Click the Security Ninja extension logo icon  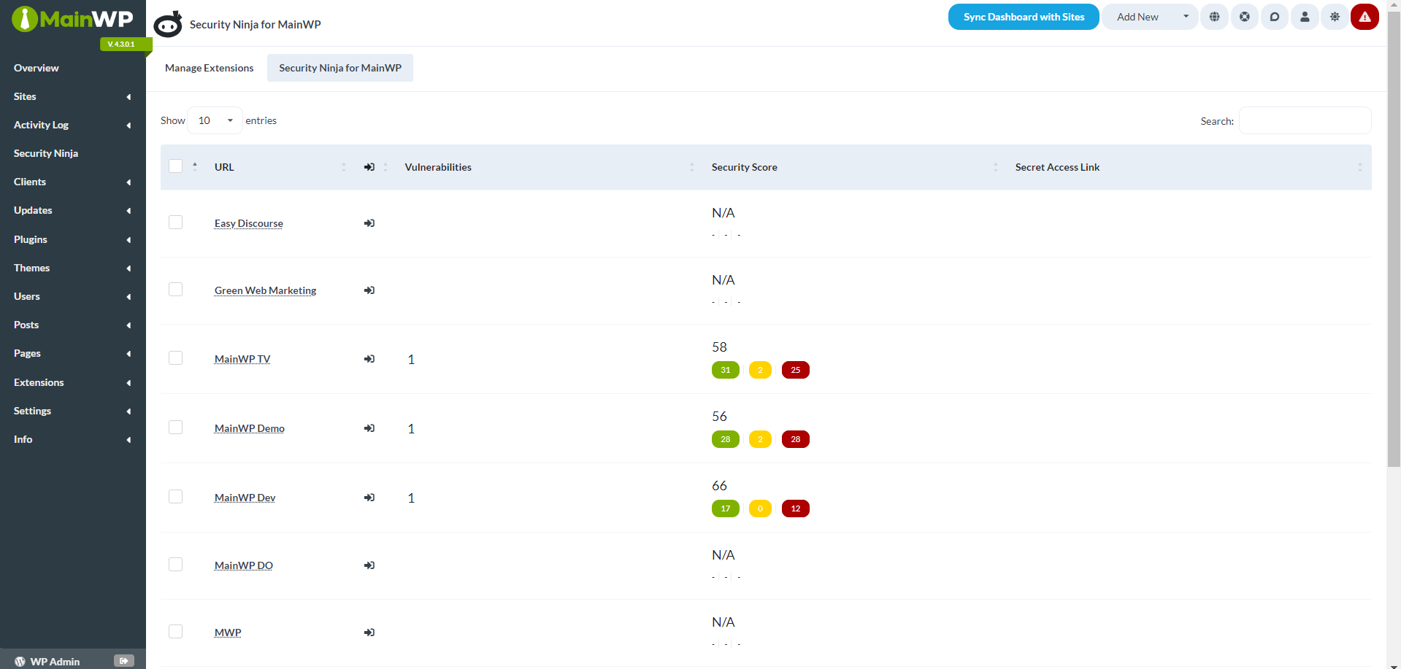point(168,24)
